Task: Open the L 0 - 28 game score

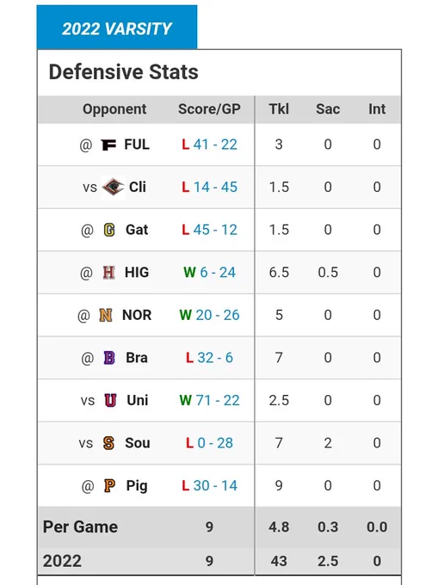Action: click(x=209, y=443)
